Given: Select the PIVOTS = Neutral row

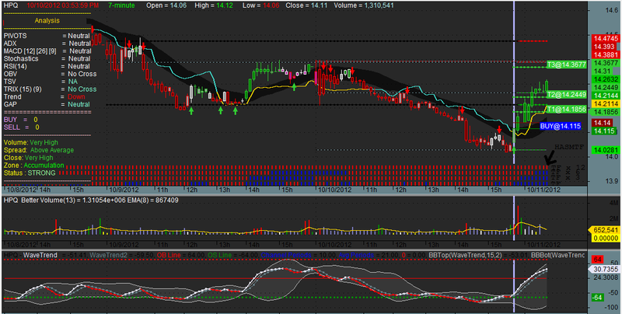Looking at the screenshot, I should pos(47,36).
